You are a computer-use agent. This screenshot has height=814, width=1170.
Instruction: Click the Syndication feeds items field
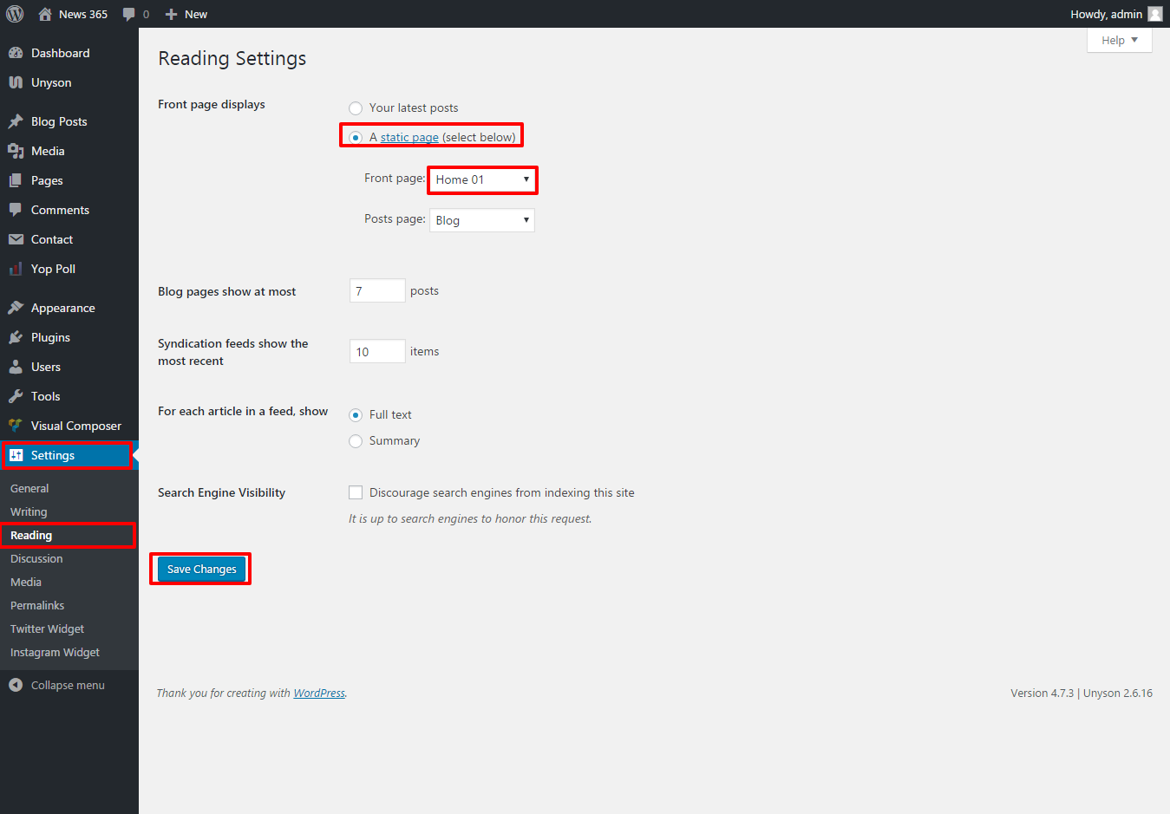[x=377, y=351]
